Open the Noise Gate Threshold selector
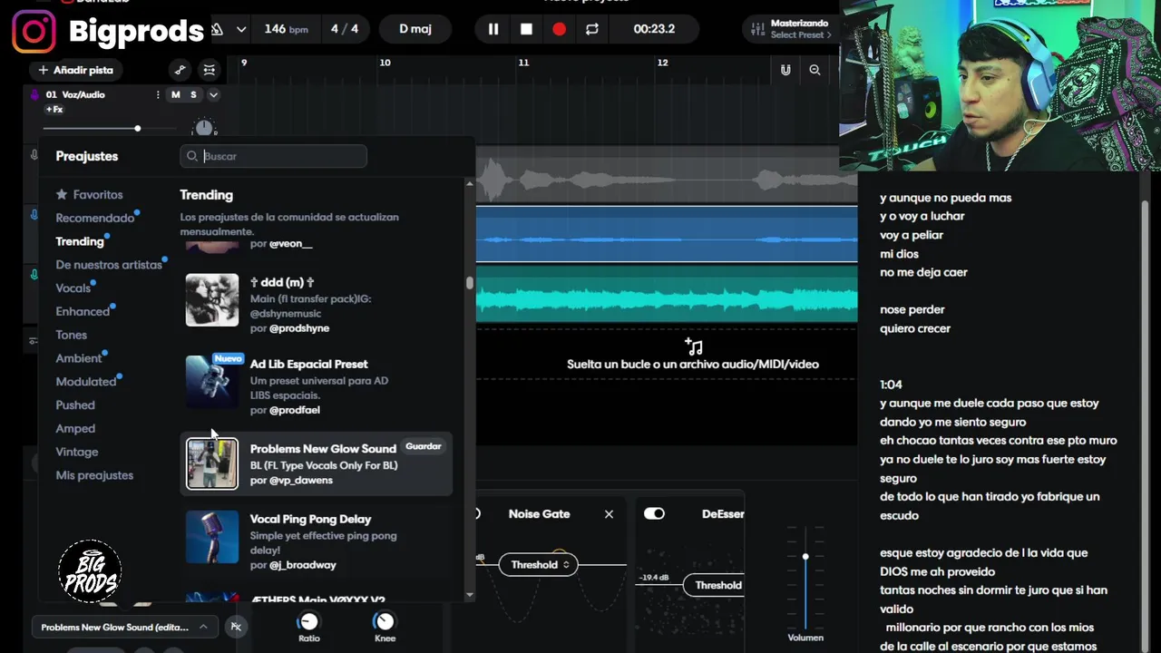 point(539,565)
